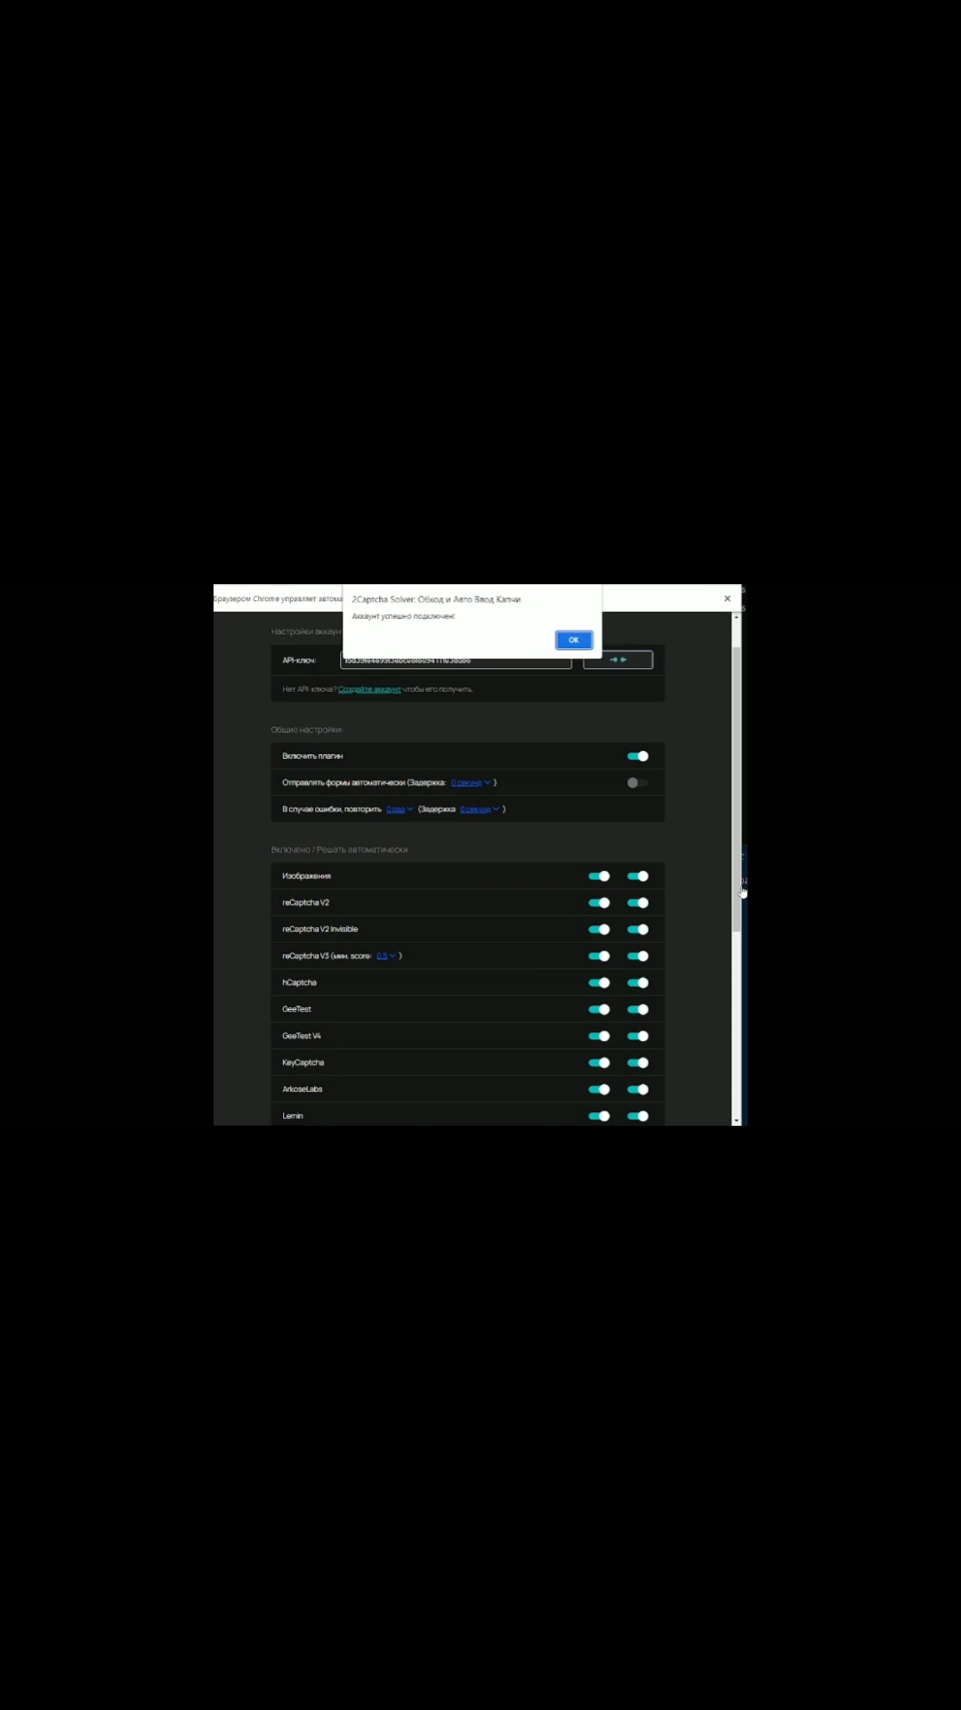Select the 'Общие настройки' section heading
The height and width of the screenshot is (1710, 961).
306,730
